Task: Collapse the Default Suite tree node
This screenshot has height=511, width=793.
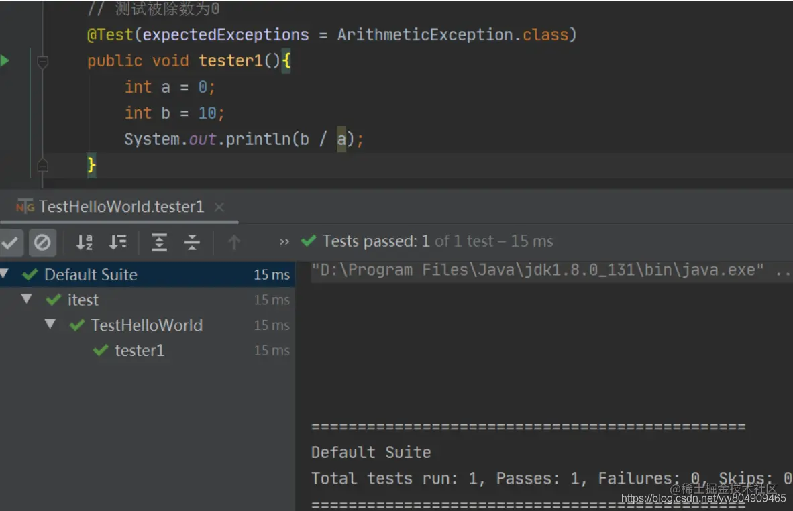Action: 4,274
